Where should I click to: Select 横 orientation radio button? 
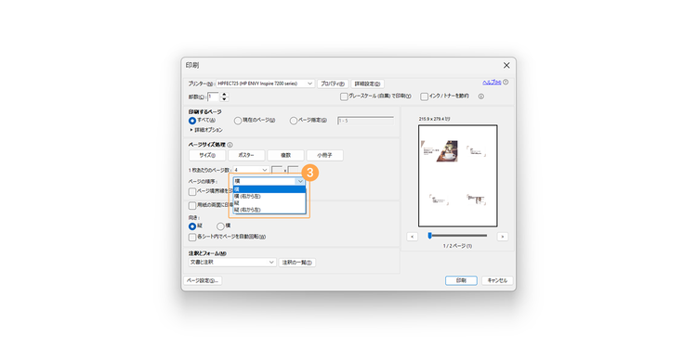point(220,226)
